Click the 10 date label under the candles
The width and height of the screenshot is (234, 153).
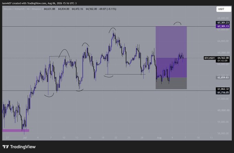coord(64,138)
